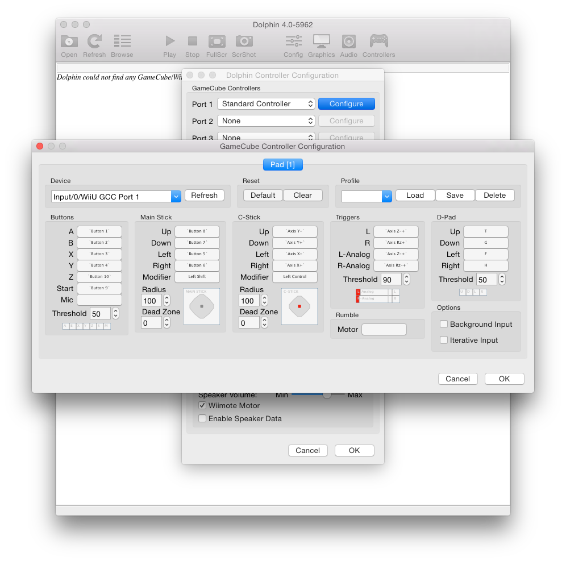Click Cancel in GameCube Controller Configuration
This screenshot has width=566, height=561.
(x=457, y=379)
